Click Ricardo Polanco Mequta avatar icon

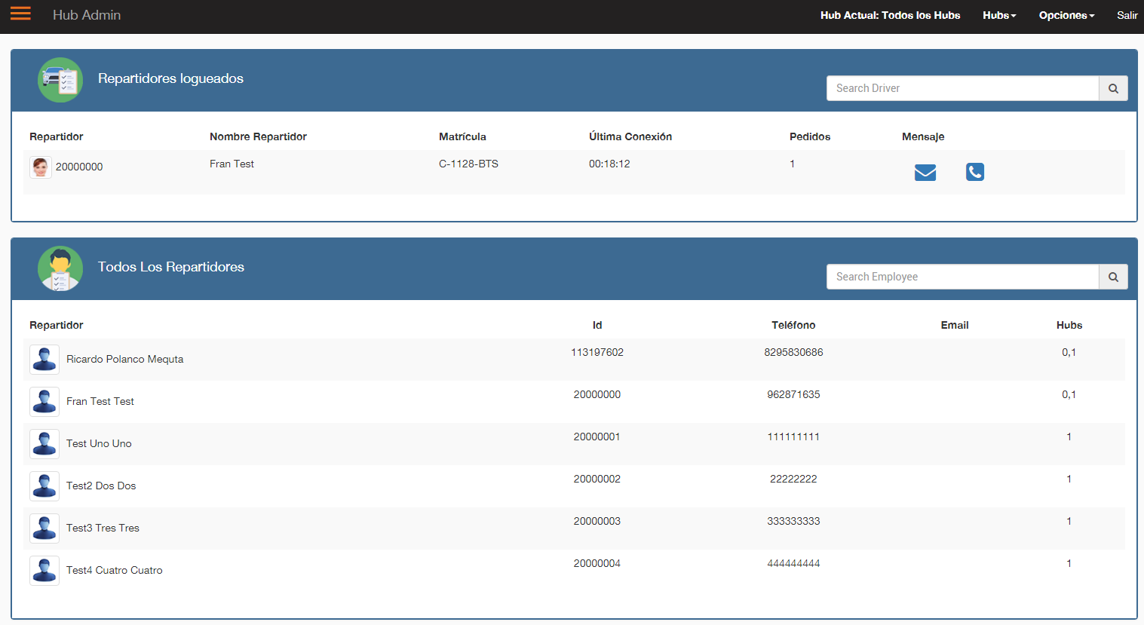(x=44, y=360)
